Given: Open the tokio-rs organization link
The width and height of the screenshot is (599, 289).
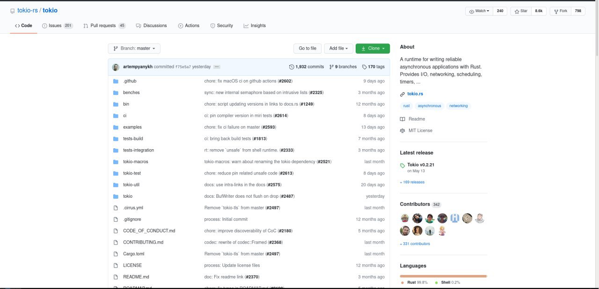Looking at the screenshot, I should 28,10.
